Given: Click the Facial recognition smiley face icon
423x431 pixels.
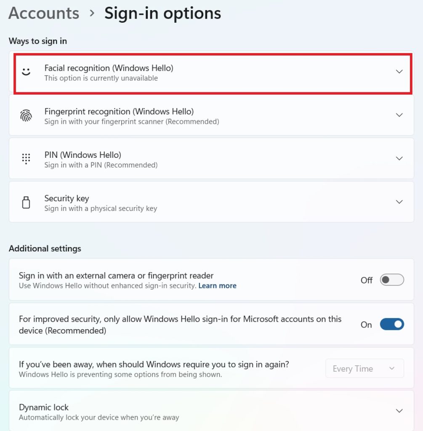Looking at the screenshot, I should (x=26, y=72).
